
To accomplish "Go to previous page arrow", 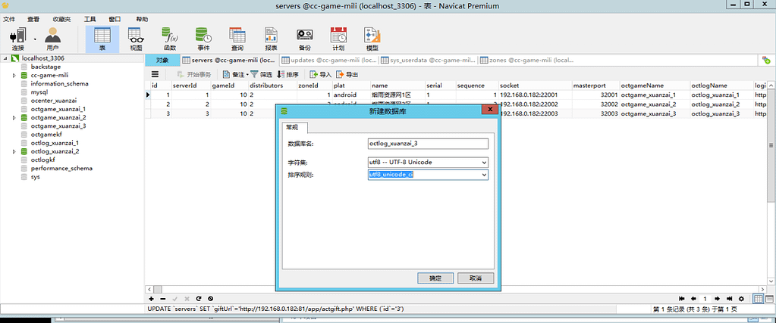I will tap(694, 299).
